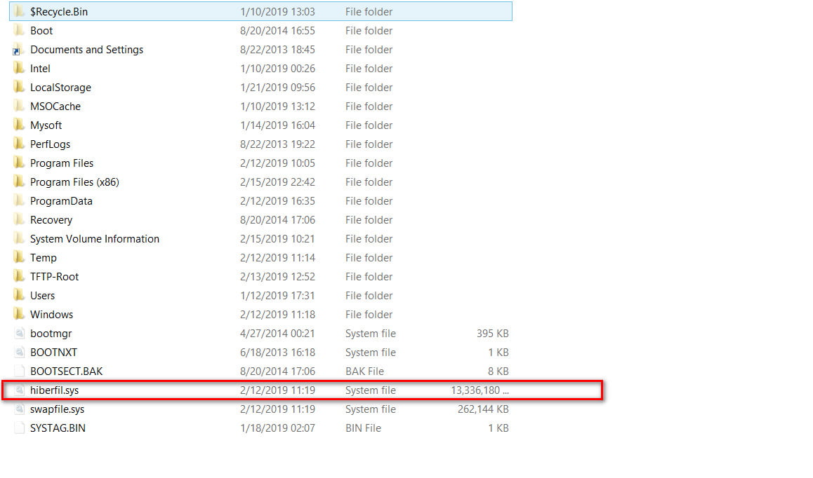Select the Windows folder icon
Screen dimensions: 813x478
tap(19, 315)
